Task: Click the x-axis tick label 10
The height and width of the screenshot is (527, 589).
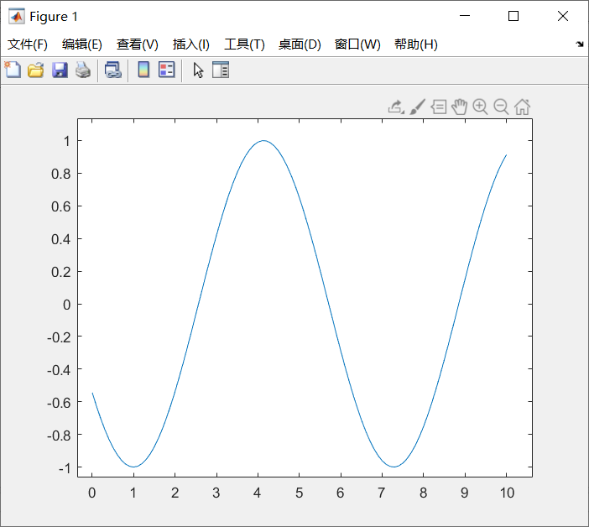Action: click(x=507, y=493)
